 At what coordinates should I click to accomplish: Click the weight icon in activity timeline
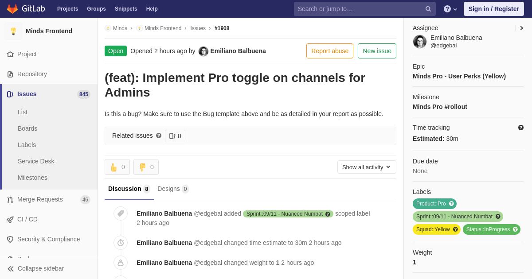[x=121, y=263]
